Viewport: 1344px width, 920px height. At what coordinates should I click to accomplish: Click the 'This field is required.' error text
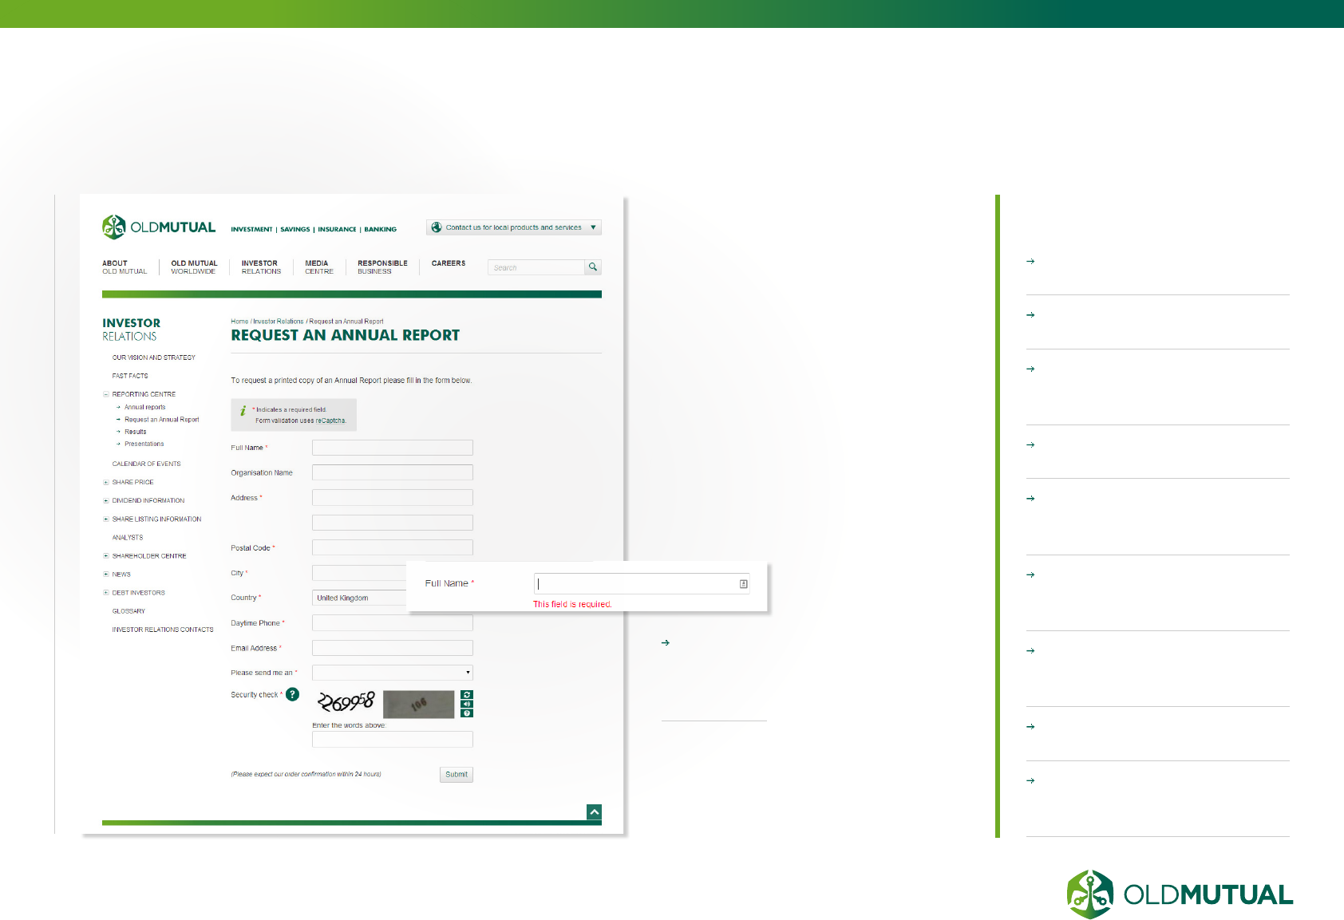click(x=572, y=604)
